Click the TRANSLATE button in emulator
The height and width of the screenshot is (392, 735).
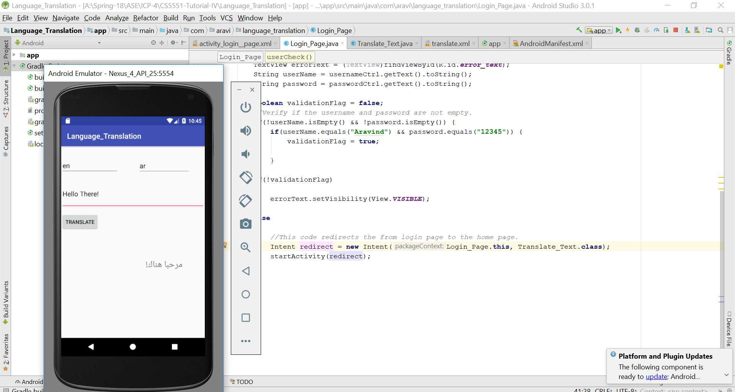coord(80,222)
